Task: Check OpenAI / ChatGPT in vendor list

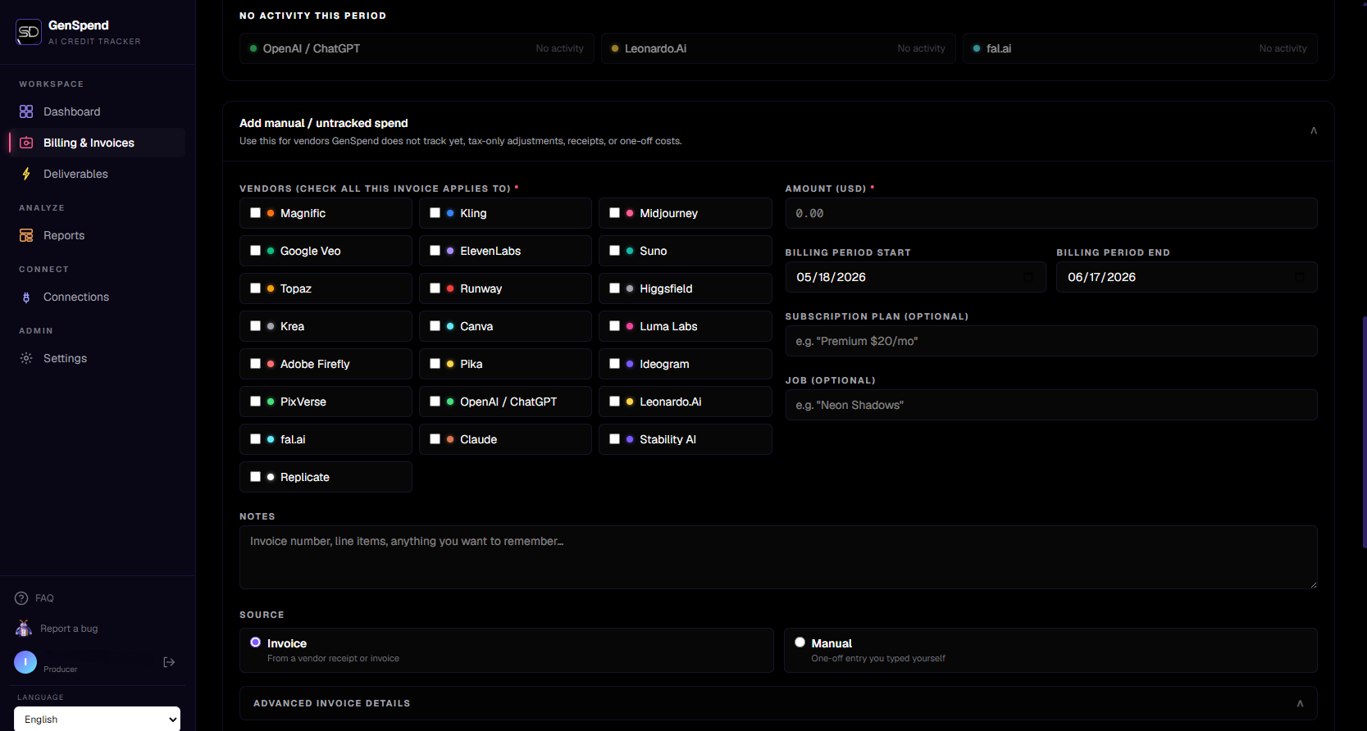Action: (x=435, y=402)
